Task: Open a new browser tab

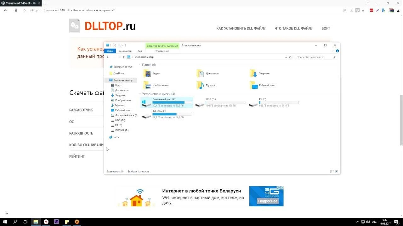Action: (45, 3)
